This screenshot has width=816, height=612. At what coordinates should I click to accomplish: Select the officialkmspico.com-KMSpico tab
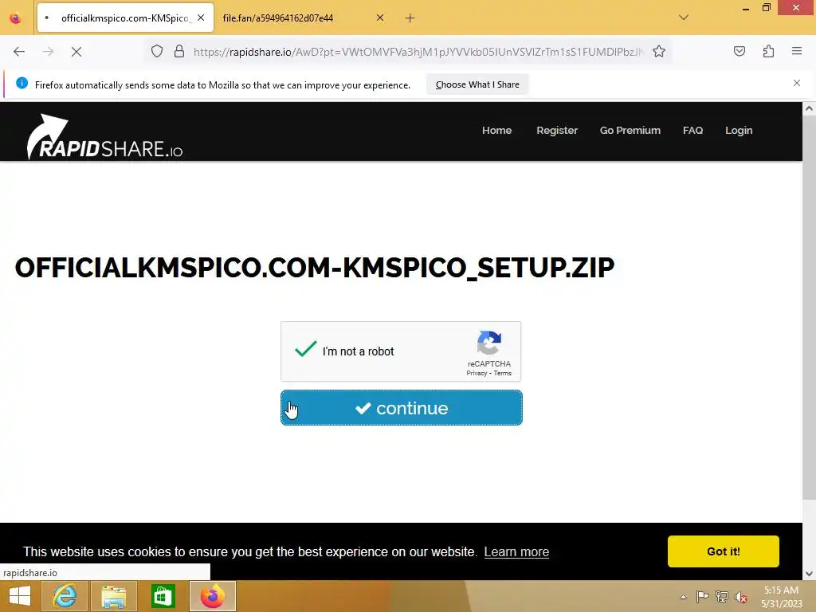click(x=125, y=18)
